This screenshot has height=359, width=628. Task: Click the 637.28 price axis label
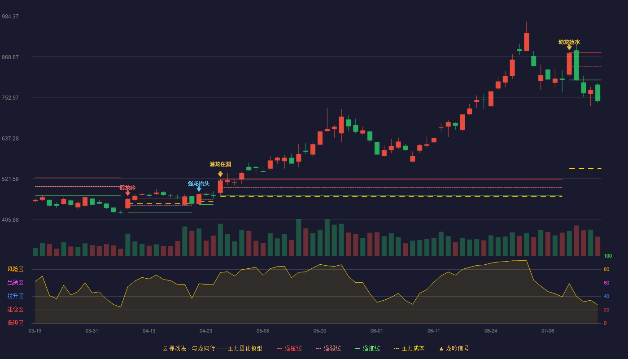(x=10, y=139)
